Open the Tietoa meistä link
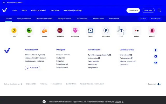This screenshot has height=104, width=166. point(126,58)
